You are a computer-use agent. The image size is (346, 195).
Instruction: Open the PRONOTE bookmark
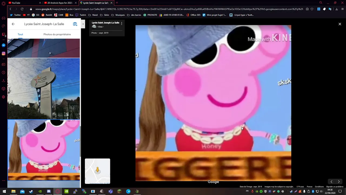[x=150, y=15]
